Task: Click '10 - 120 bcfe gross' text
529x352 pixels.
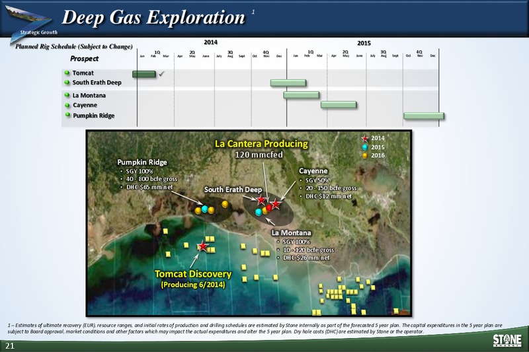Action: (x=308, y=250)
